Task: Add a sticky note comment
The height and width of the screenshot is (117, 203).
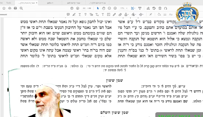Action: [x=68, y=14]
